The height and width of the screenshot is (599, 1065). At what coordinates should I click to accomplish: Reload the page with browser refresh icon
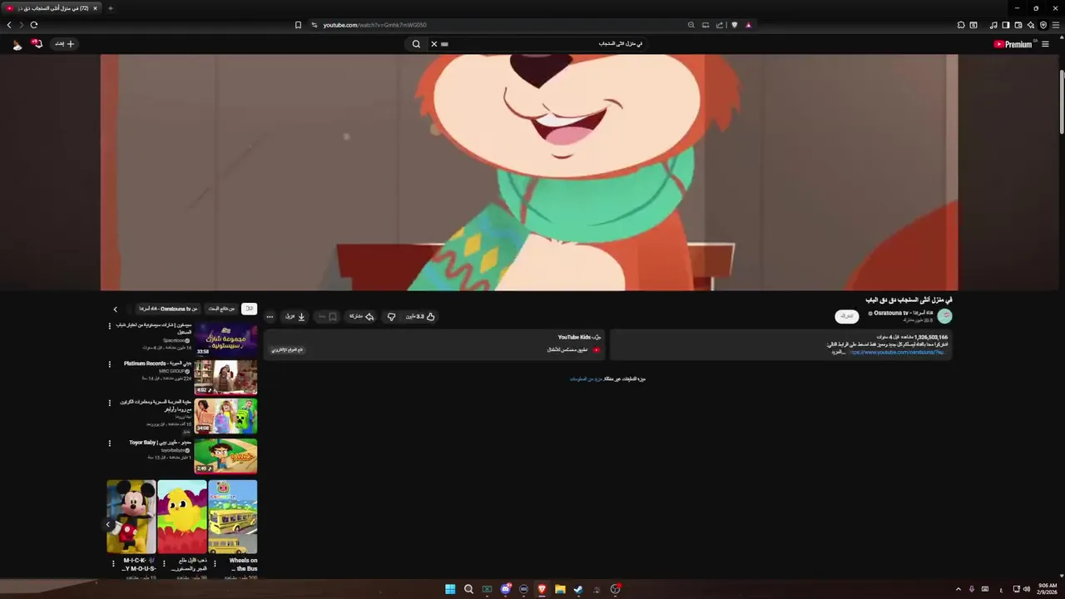34,25
